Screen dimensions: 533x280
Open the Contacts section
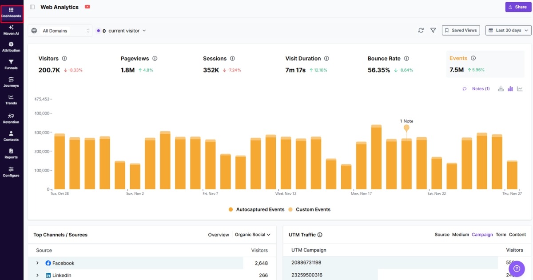(x=11, y=137)
